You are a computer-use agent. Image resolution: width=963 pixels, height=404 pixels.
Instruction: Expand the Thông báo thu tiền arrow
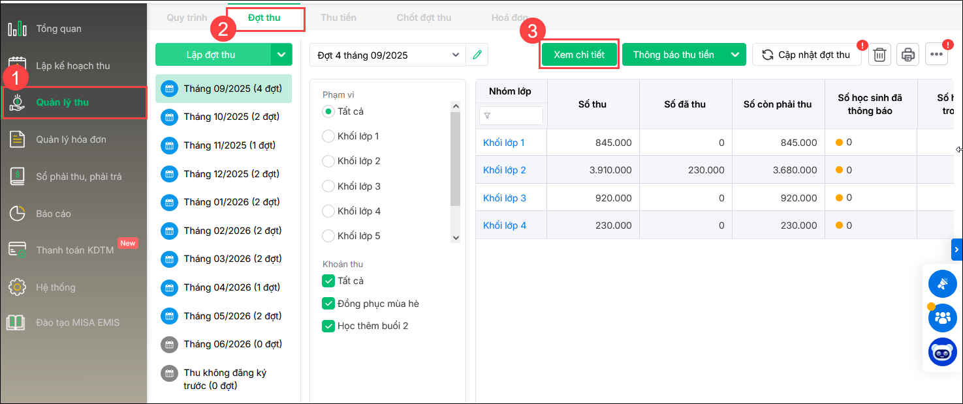click(736, 55)
